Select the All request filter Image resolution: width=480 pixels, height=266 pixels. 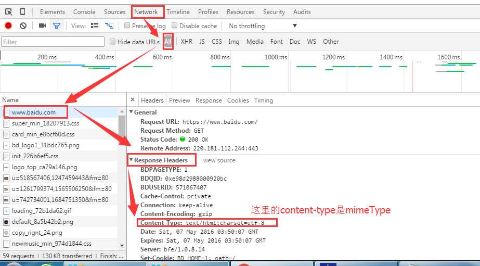coord(168,41)
